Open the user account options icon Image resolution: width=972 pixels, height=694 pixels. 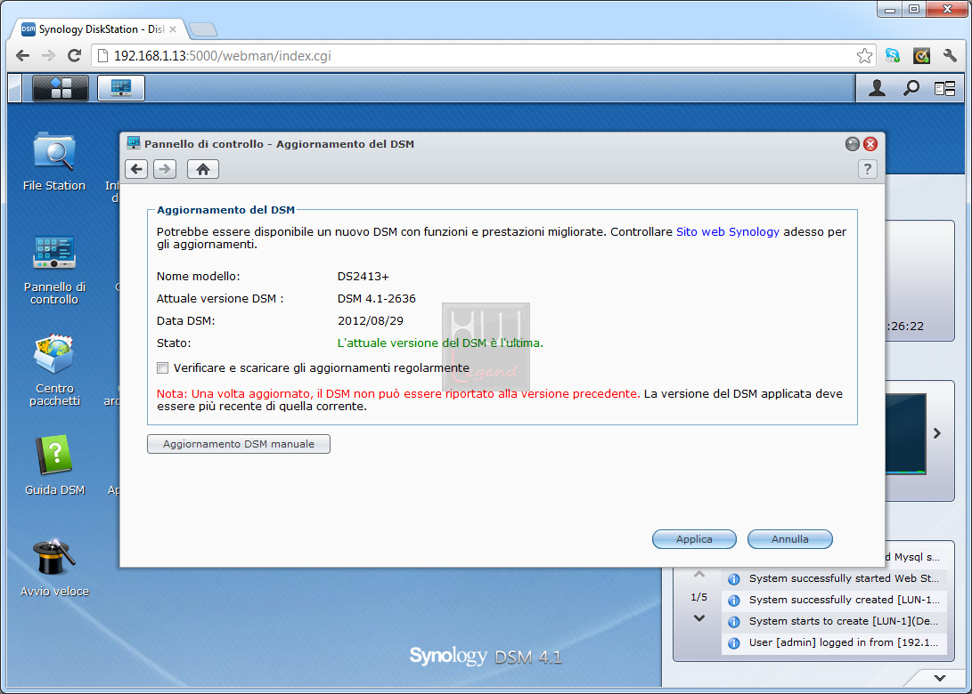(877, 89)
